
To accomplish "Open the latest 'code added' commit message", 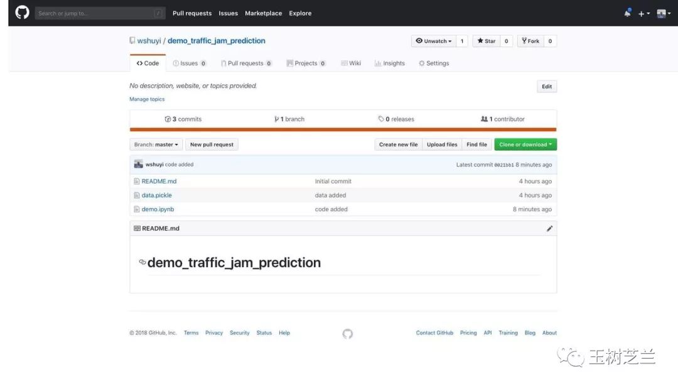I will pos(179,165).
